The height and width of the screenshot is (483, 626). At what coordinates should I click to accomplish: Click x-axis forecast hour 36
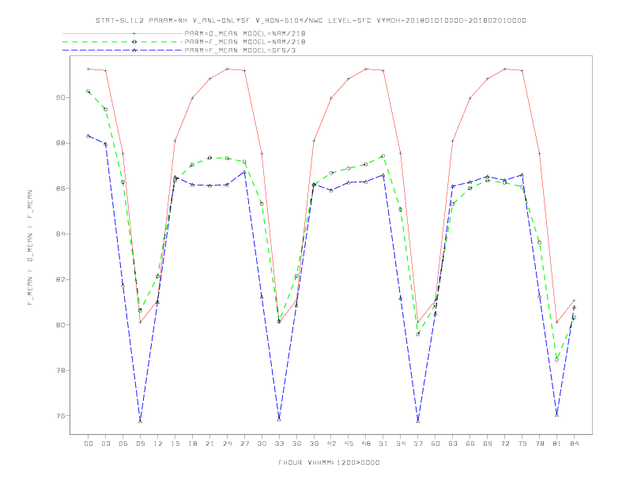[296, 444]
